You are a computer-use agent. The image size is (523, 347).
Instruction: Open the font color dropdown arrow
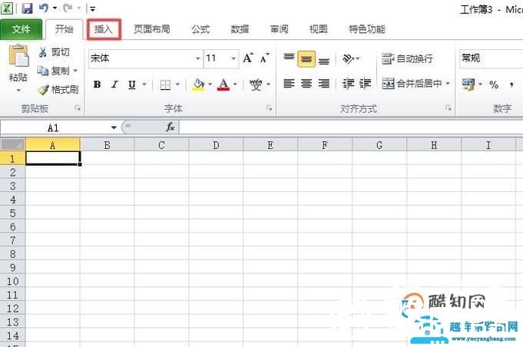tap(235, 84)
